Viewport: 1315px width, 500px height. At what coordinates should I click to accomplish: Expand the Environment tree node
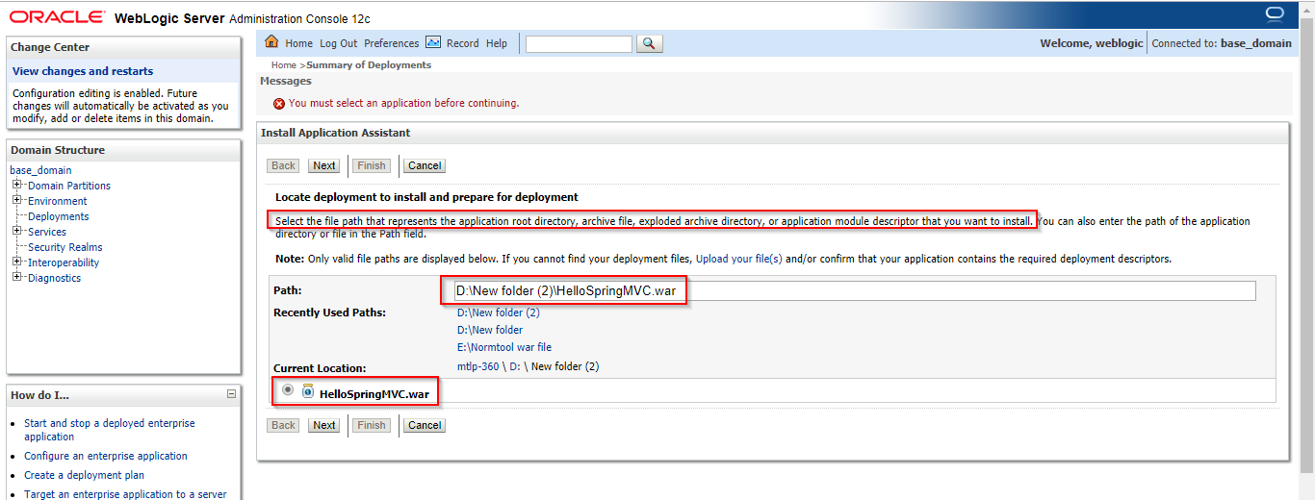coord(16,200)
